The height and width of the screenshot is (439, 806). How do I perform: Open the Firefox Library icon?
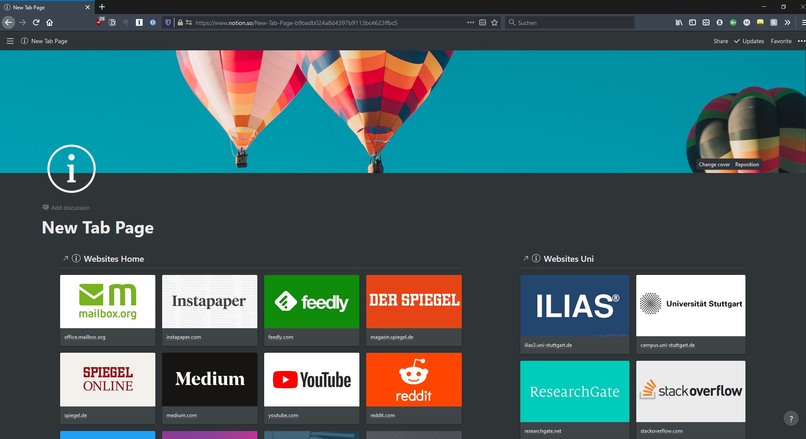679,22
